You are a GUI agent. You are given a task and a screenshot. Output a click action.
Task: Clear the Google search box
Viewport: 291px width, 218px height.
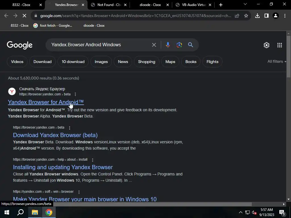point(154,45)
